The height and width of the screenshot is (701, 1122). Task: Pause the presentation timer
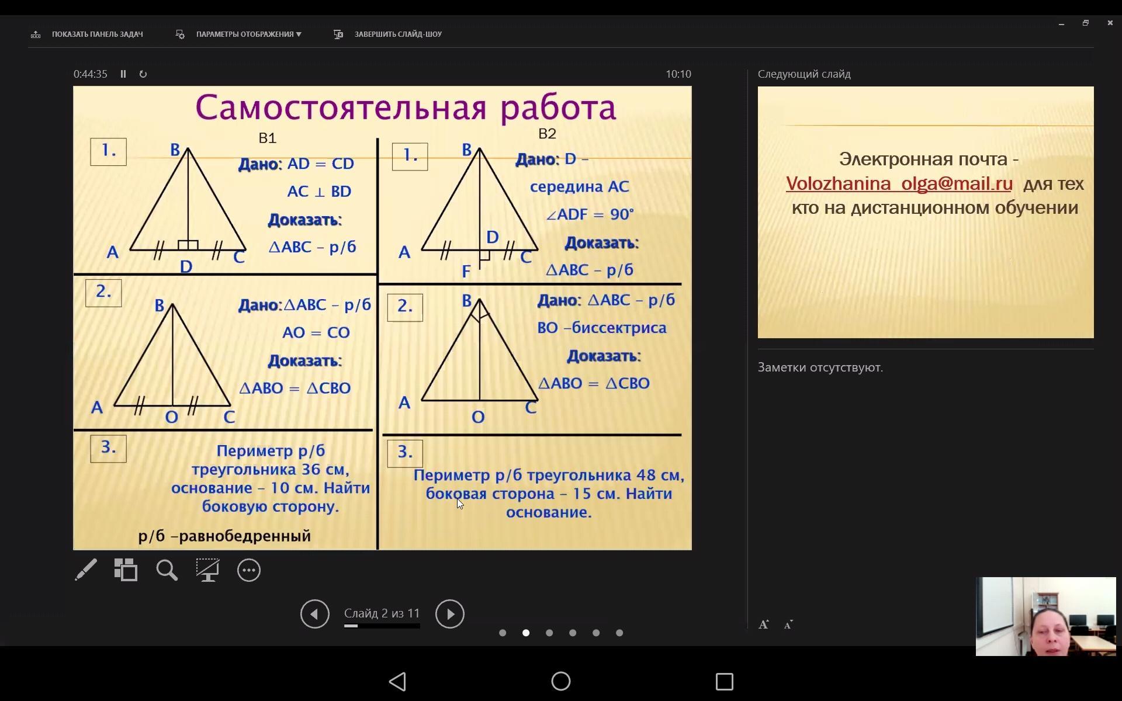tap(123, 74)
